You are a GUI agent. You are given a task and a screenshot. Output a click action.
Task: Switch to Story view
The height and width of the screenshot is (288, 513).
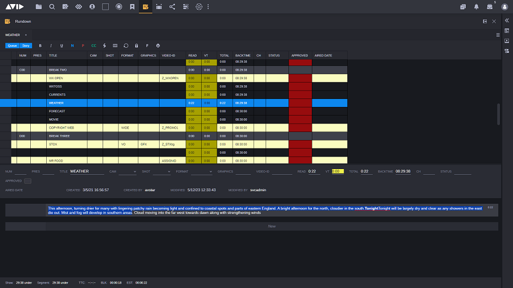click(x=26, y=46)
